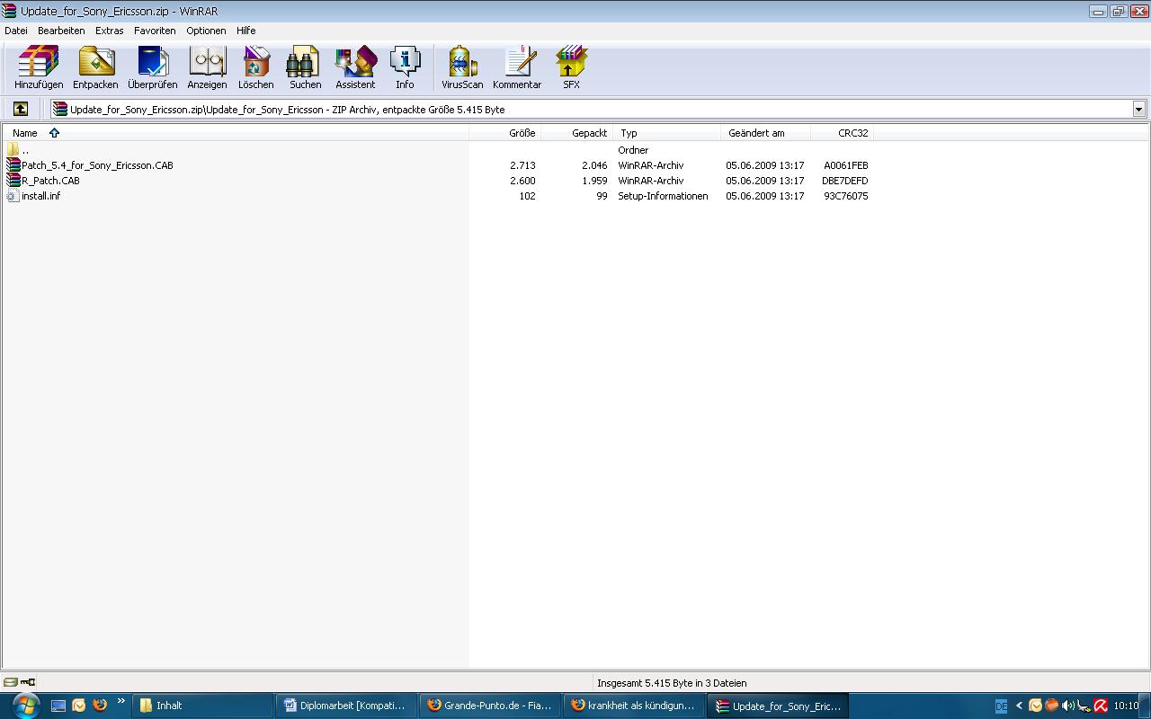Click the Hinzufügen toolbar icon
The width and height of the screenshot is (1151, 719).
coord(39,68)
